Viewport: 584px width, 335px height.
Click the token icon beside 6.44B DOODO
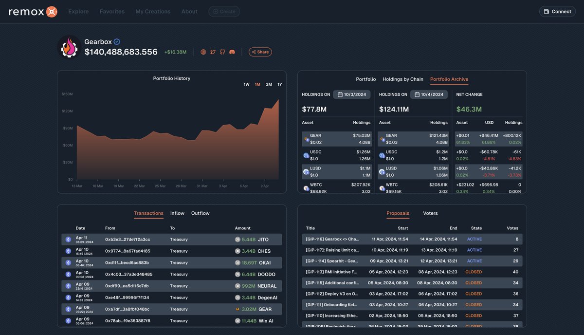click(237, 275)
